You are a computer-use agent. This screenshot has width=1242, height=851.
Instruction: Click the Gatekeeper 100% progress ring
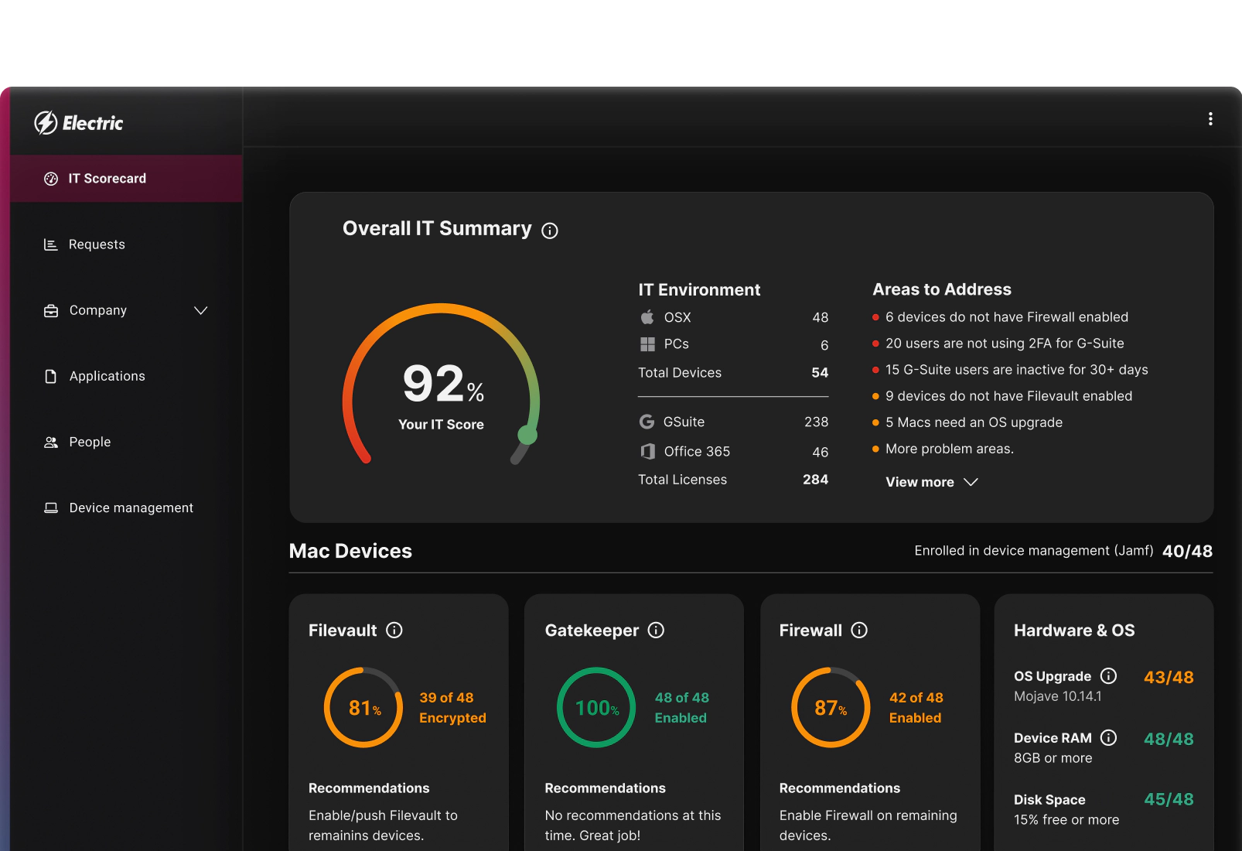tap(595, 707)
